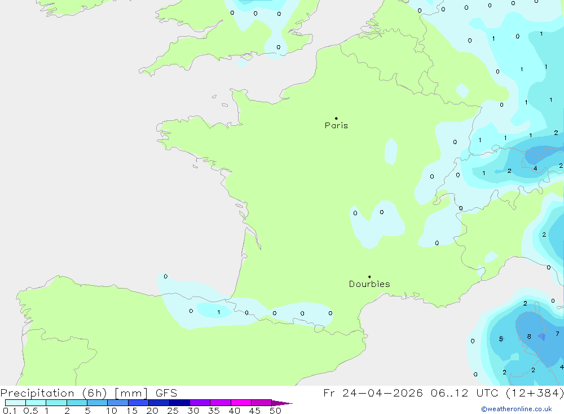Click the legend label 25
Image resolution: width=564 pixels, height=414 pixels.
pyautogui.click(x=173, y=411)
